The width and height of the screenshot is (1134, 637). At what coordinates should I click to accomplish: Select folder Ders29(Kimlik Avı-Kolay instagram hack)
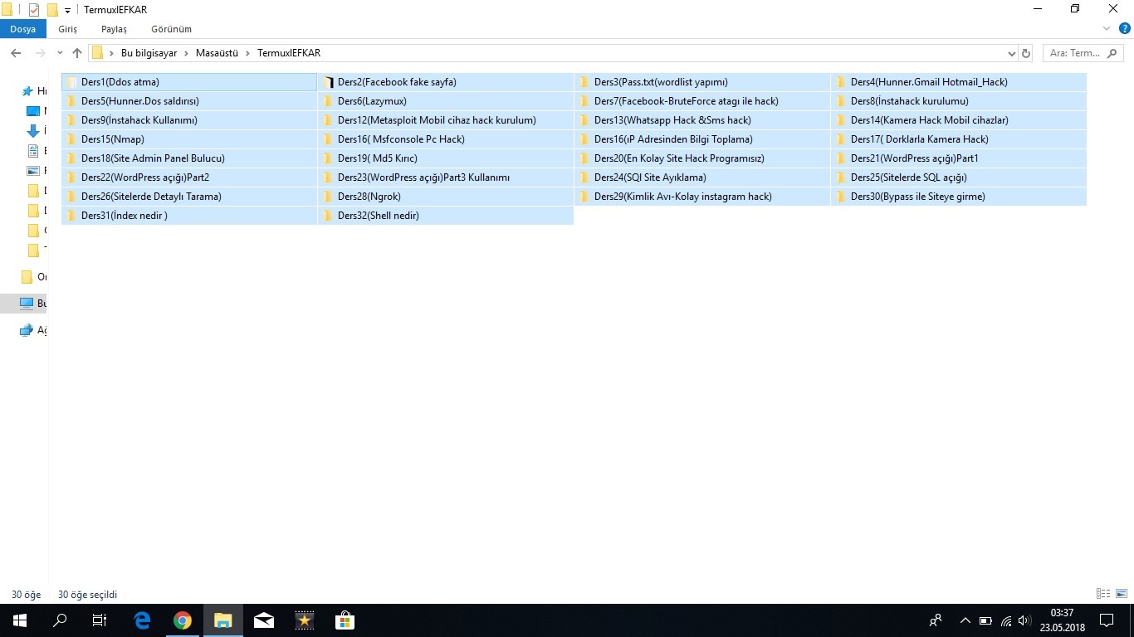[x=702, y=197]
